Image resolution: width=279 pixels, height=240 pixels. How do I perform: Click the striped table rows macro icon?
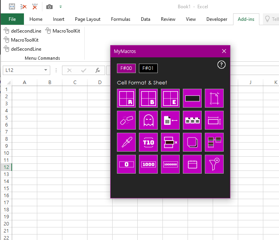tap(214, 142)
